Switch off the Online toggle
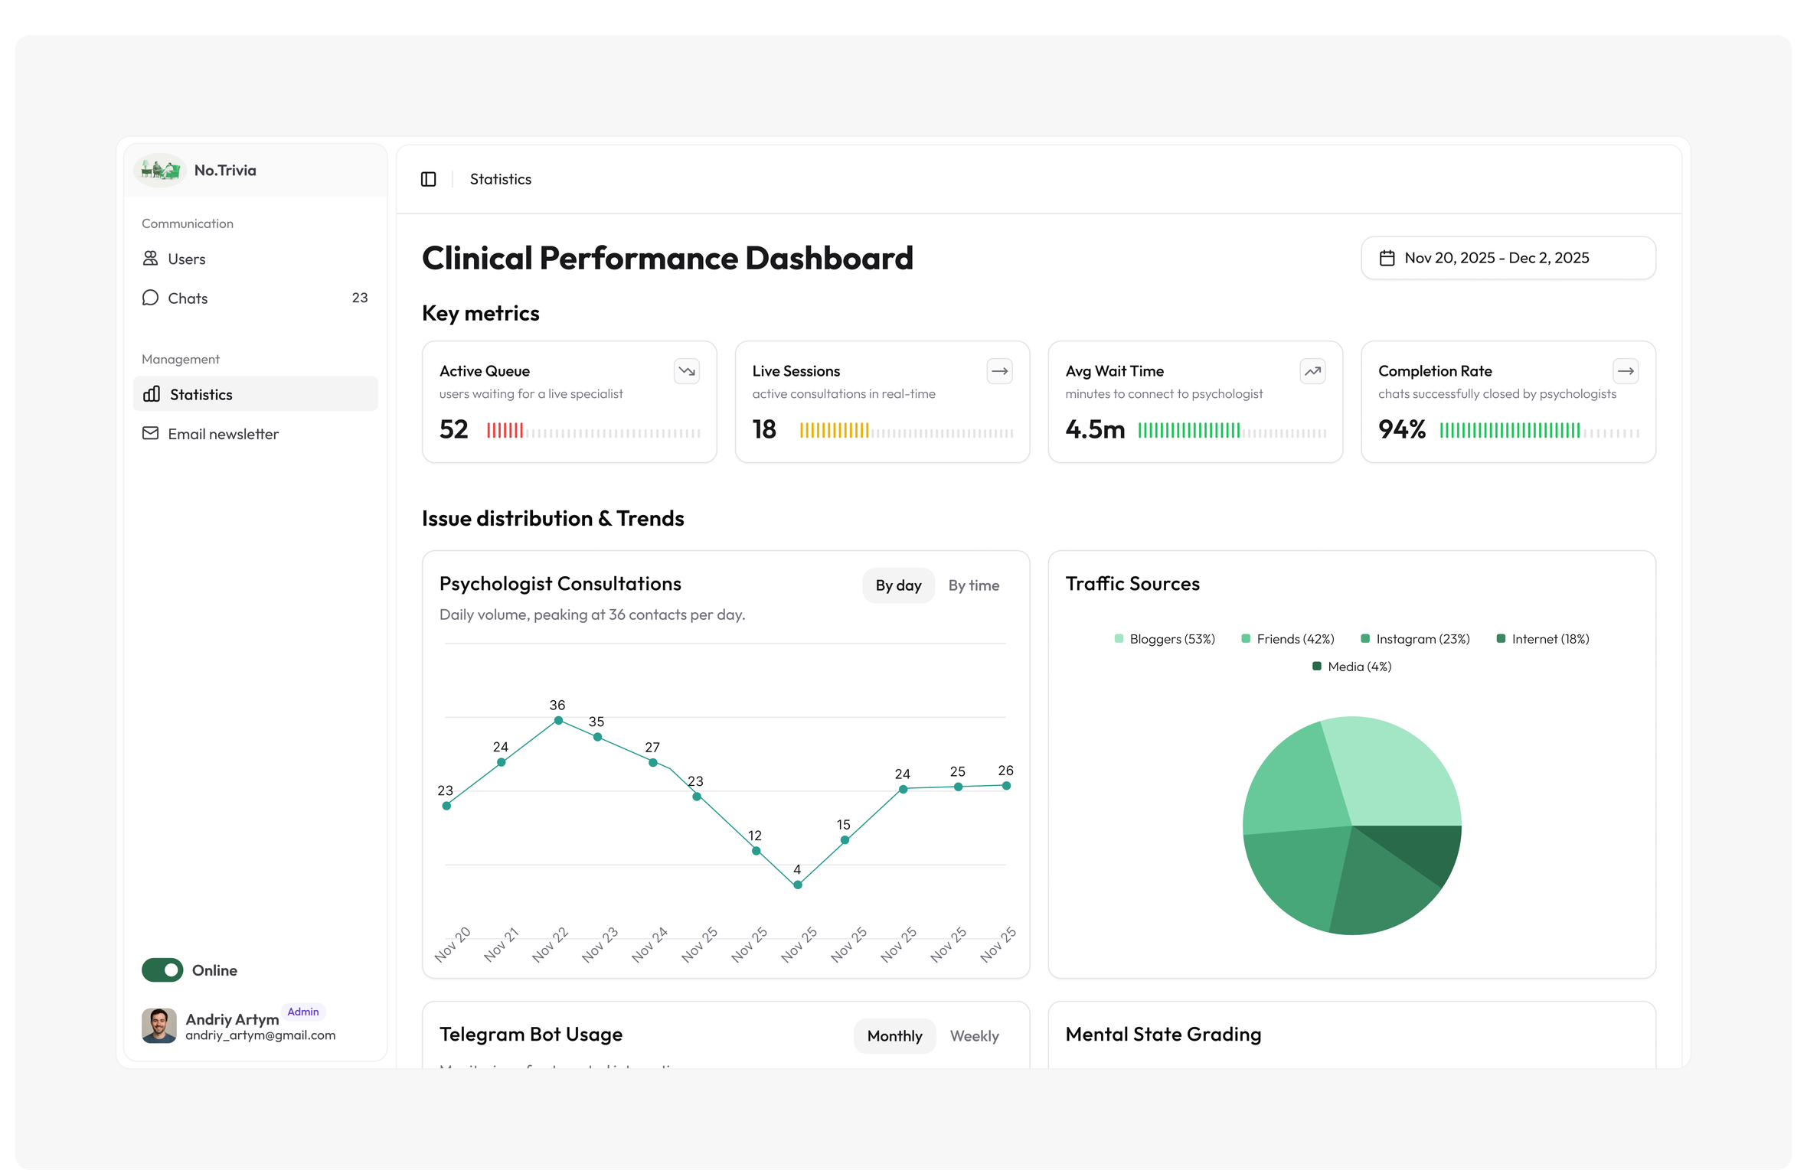Image resolution: width=1807 pixels, height=1170 pixels. click(162, 970)
